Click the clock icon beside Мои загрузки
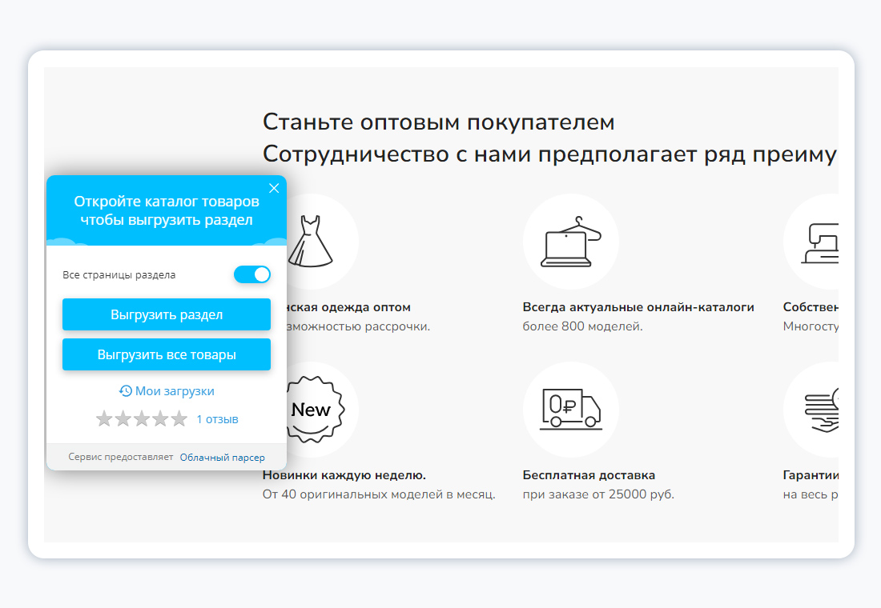The width and height of the screenshot is (881, 608). 125,390
